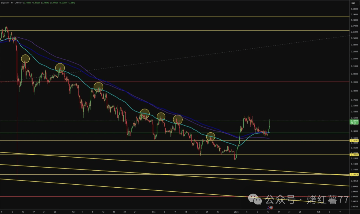Select the rightmost yellow circle marker
This screenshot has height=214, width=360.
point(210,137)
